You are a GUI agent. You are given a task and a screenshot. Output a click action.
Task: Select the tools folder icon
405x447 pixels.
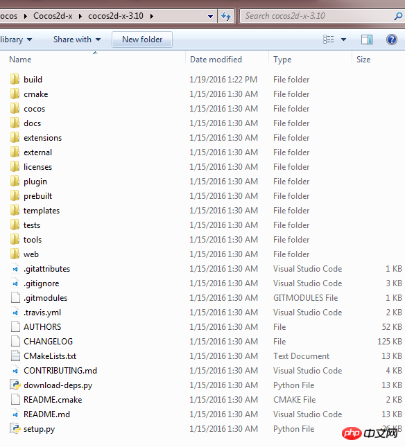coord(15,239)
